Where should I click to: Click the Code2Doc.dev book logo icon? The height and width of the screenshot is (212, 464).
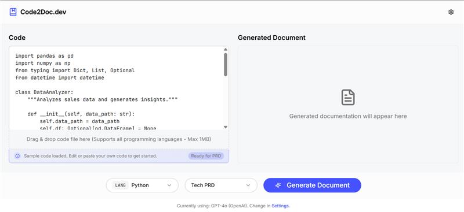coord(13,12)
